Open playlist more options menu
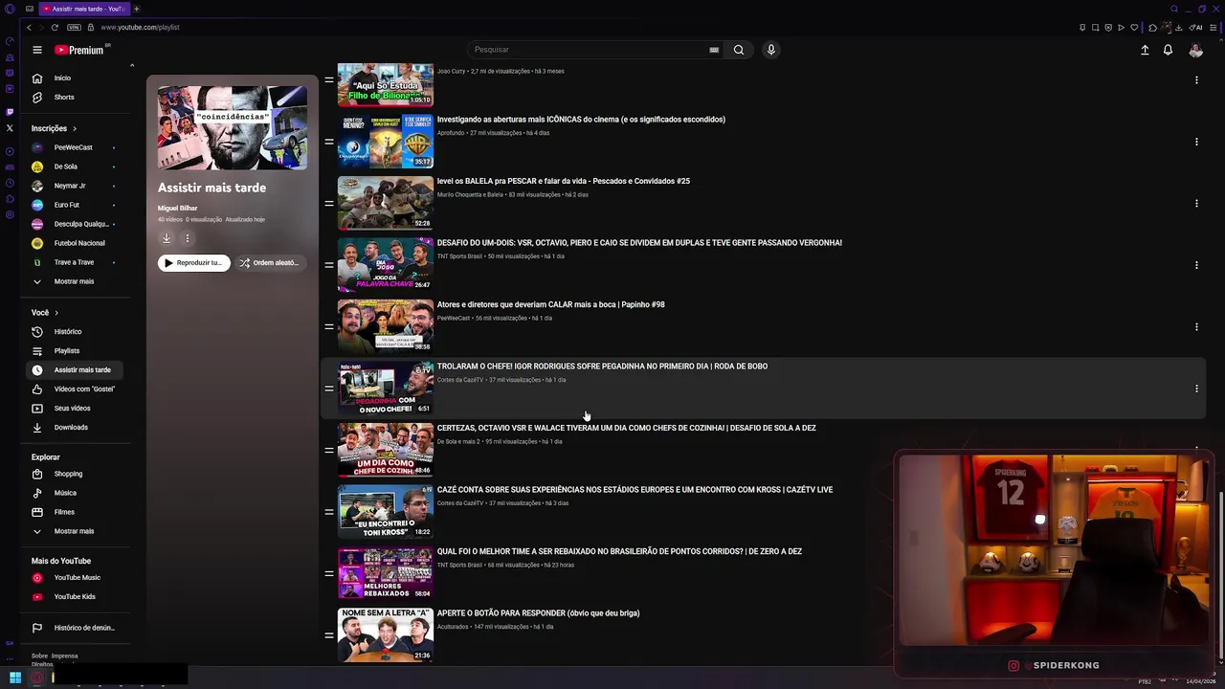 (188, 238)
